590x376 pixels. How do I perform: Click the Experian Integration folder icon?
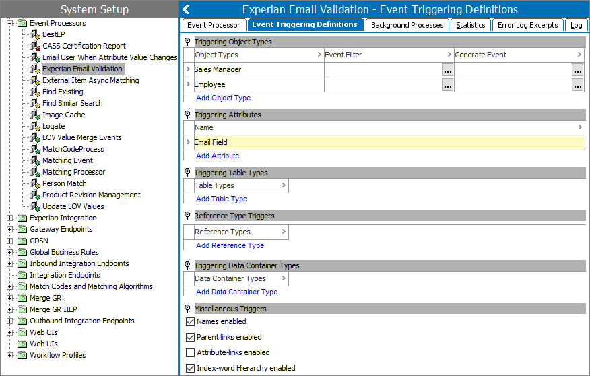pos(22,218)
